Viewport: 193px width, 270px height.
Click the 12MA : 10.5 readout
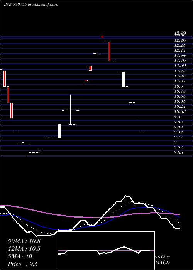coord(24,249)
